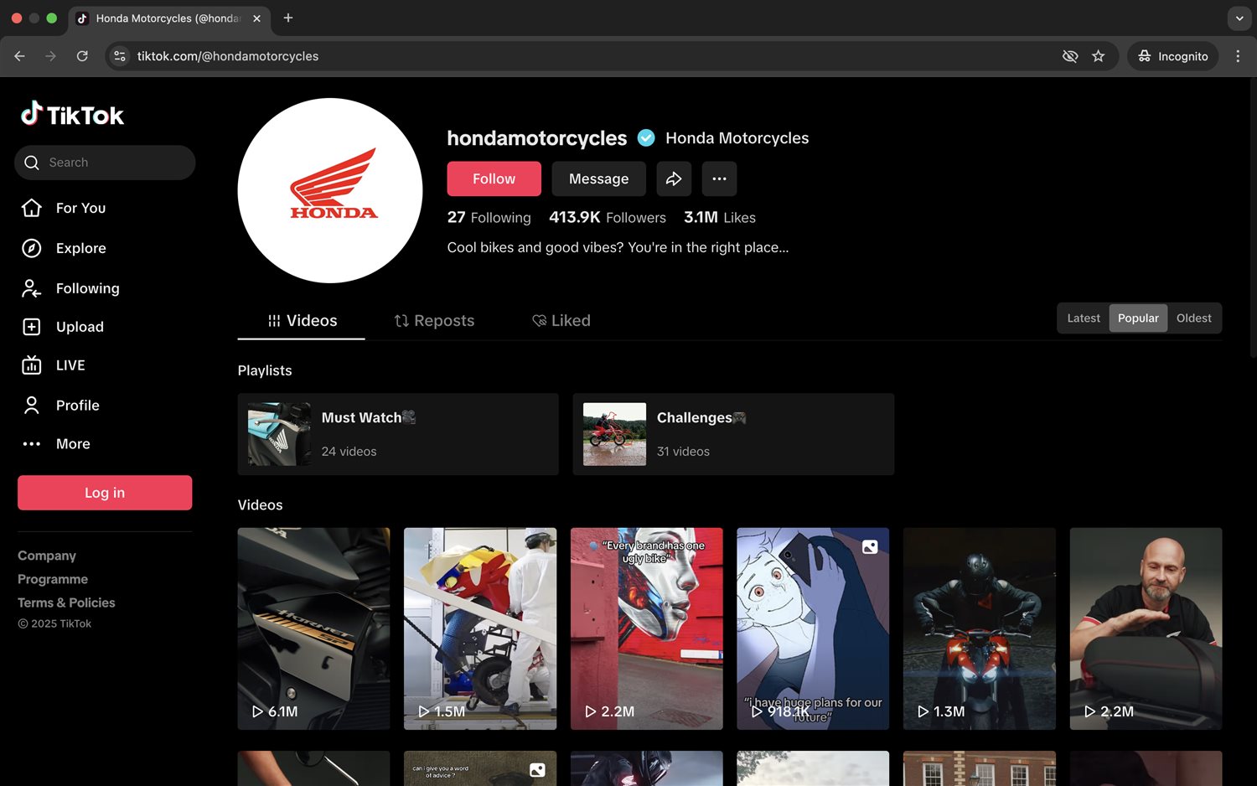Expand the Programme footer section
This screenshot has width=1257, height=786.
click(x=53, y=579)
